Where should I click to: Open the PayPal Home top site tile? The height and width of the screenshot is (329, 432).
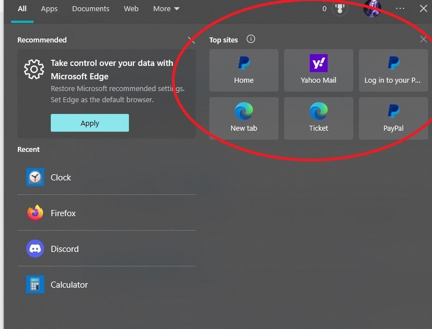point(243,70)
